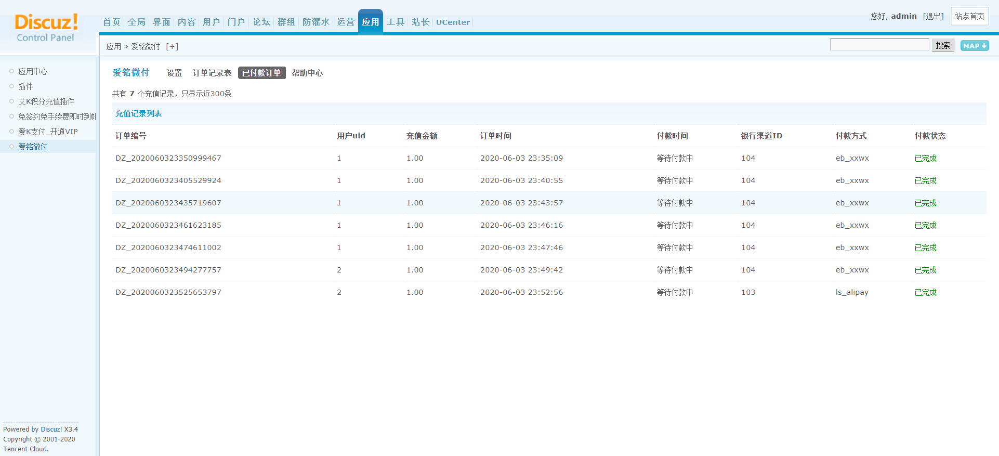Open the 设置 tab of 爱铭微付
999x456 pixels.
point(174,73)
